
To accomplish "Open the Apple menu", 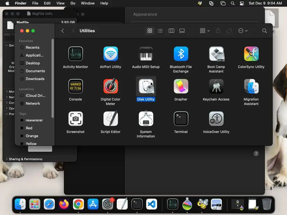I will point(7,3).
